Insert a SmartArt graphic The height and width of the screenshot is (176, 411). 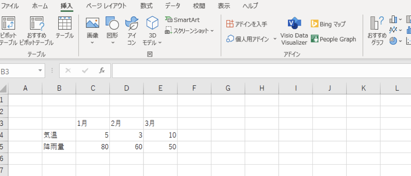point(182,20)
